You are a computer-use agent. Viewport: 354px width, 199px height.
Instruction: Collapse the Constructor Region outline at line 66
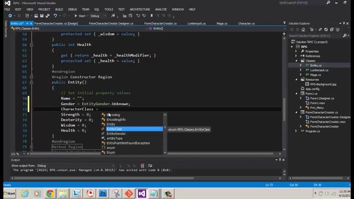point(32,77)
